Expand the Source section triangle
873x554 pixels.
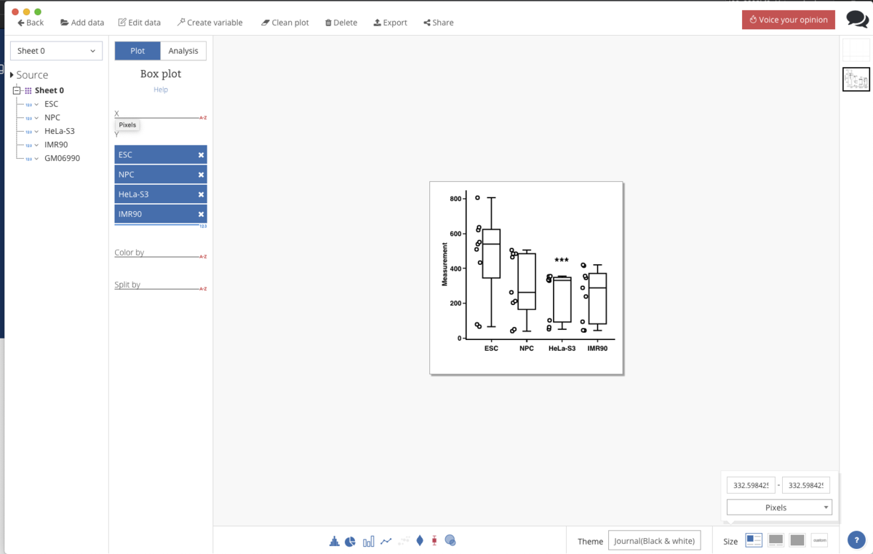coord(12,75)
